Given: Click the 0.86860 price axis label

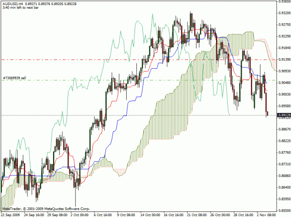Looking at the screenshot, I should (284, 176).
